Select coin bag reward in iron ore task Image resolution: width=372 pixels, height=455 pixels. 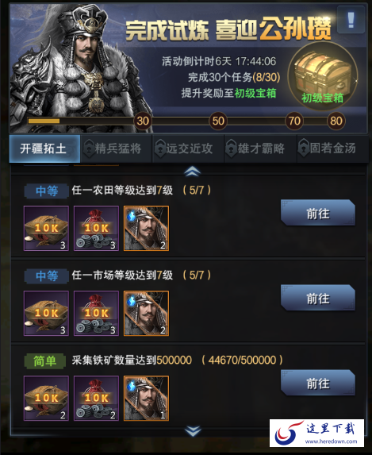pos(96,399)
